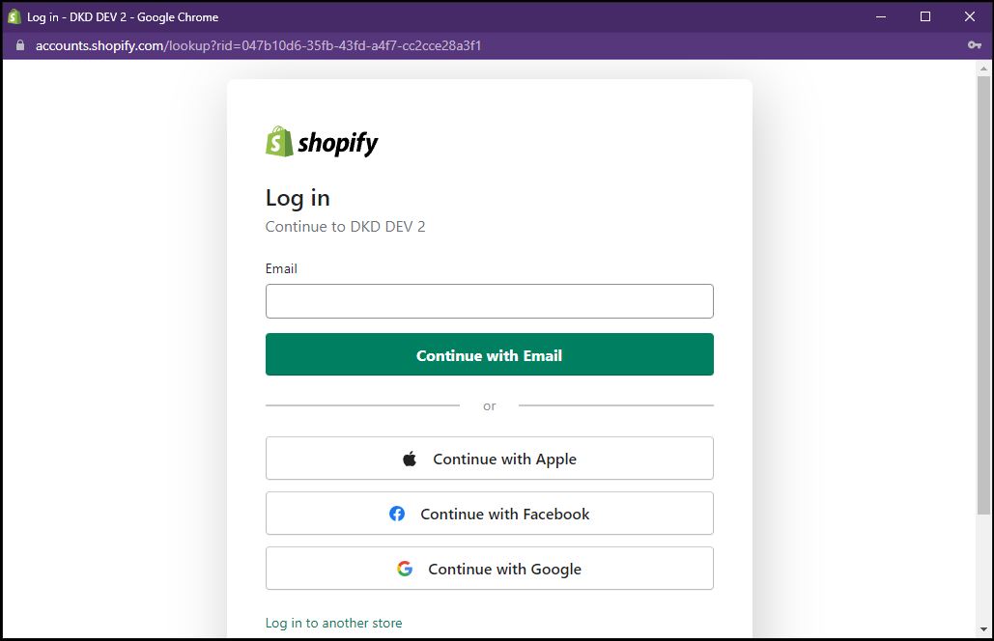The height and width of the screenshot is (641, 994).
Task: Focus the Email input field
Action: click(x=490, y=301)
